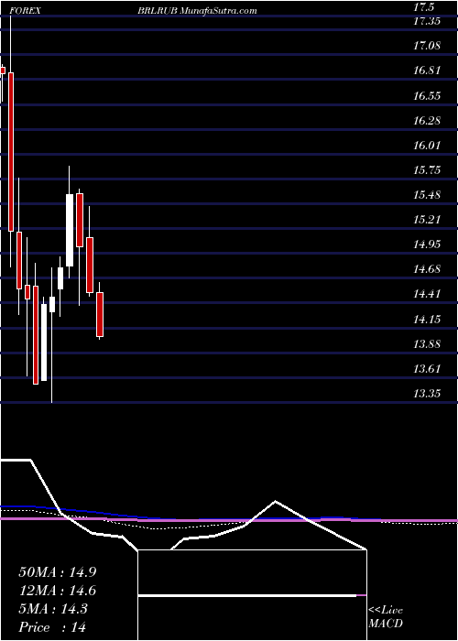Click the 16.55 price level label
This screenshot has height=641, width=458.
(x=427, y=96)
